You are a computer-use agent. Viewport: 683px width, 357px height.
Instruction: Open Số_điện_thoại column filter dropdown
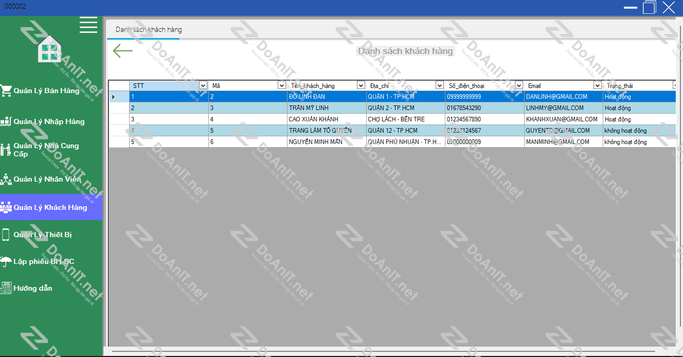click(519, 85)
